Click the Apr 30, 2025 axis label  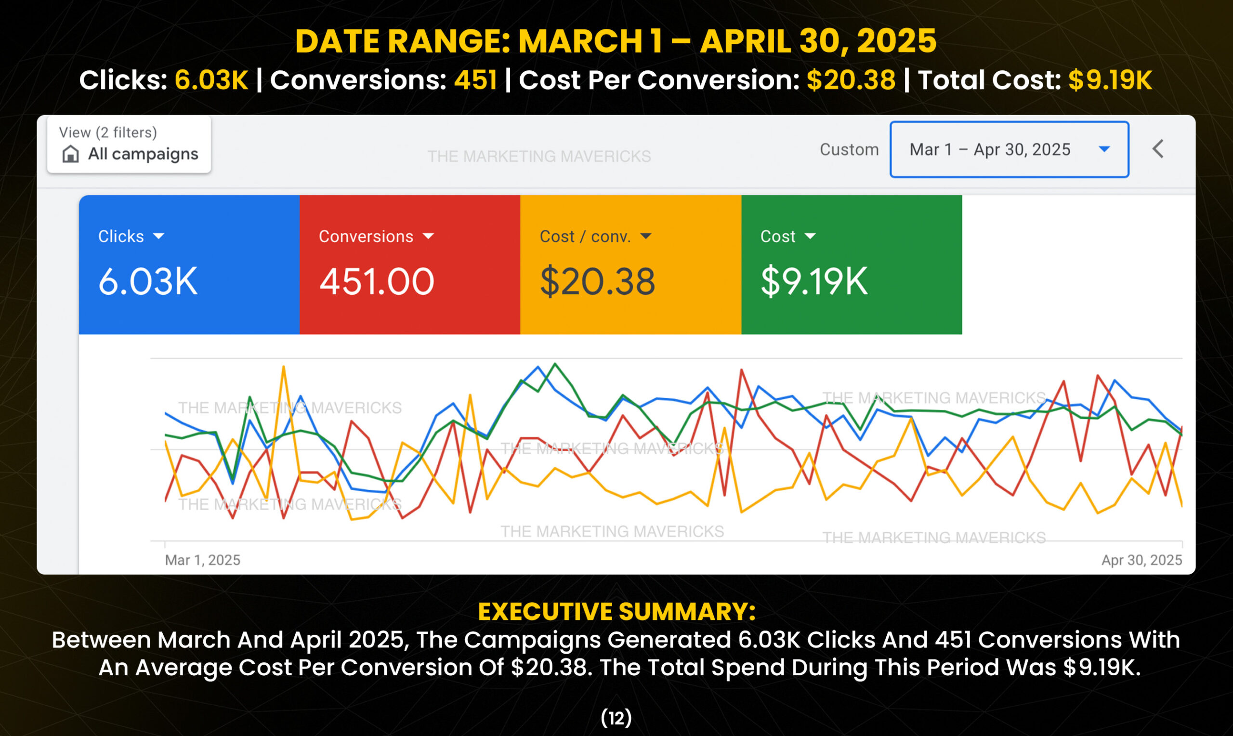[x=1142, y=560]
